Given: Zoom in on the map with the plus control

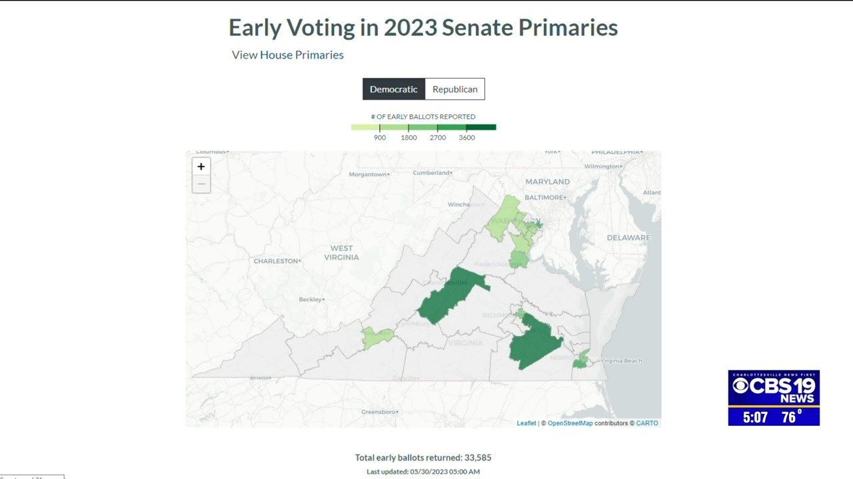Looking at the screenshot, I should [x=201, y=166].
